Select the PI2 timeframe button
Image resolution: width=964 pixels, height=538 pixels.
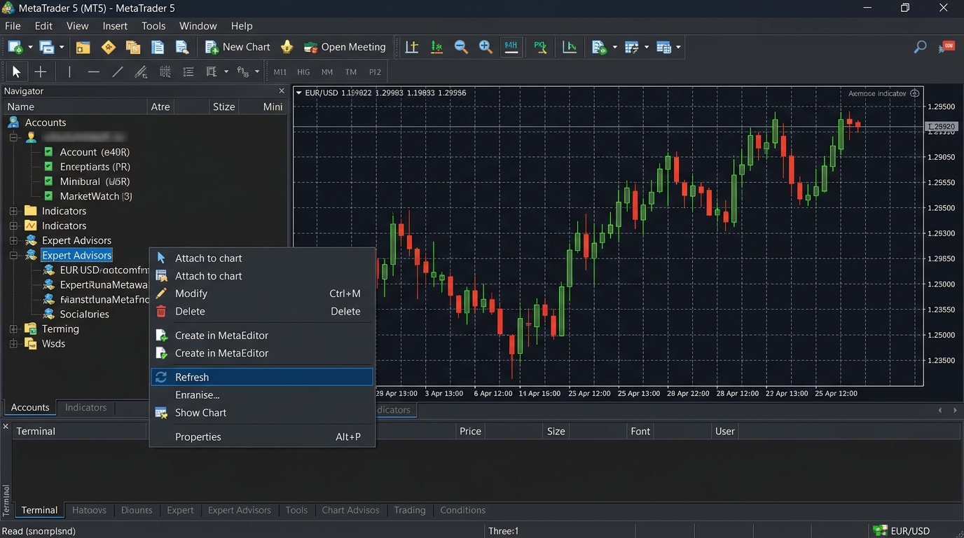click(x=375, y=71)
